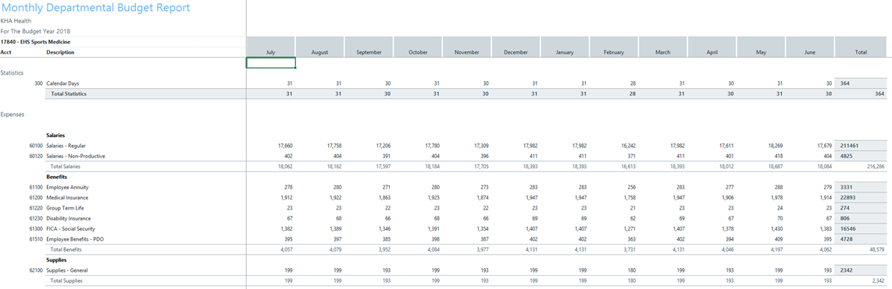This screenshot has width=892, height=289.
Task: Click the Medical Insurance total 22893 cell
Action: click(x=860, y=198)
